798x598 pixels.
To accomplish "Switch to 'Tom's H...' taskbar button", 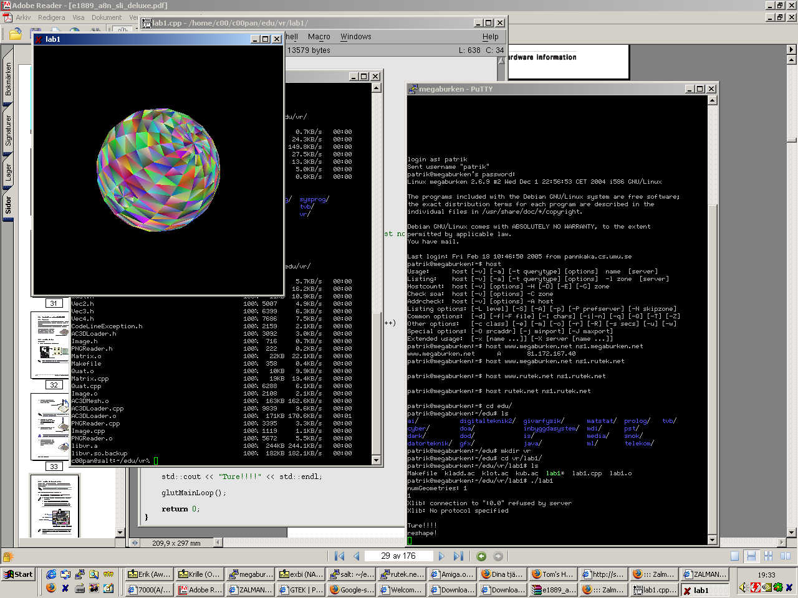I will pyautogui.click(x=553, y=574).
